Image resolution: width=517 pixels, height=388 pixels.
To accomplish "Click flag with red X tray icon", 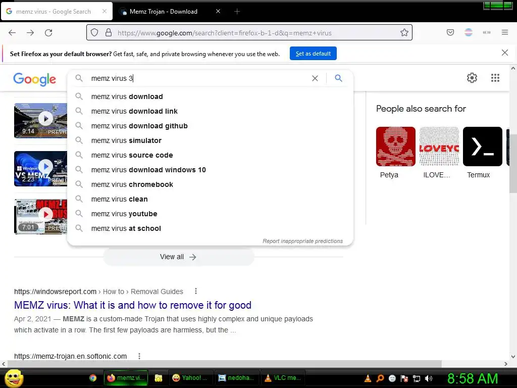I will coord(404,378).
